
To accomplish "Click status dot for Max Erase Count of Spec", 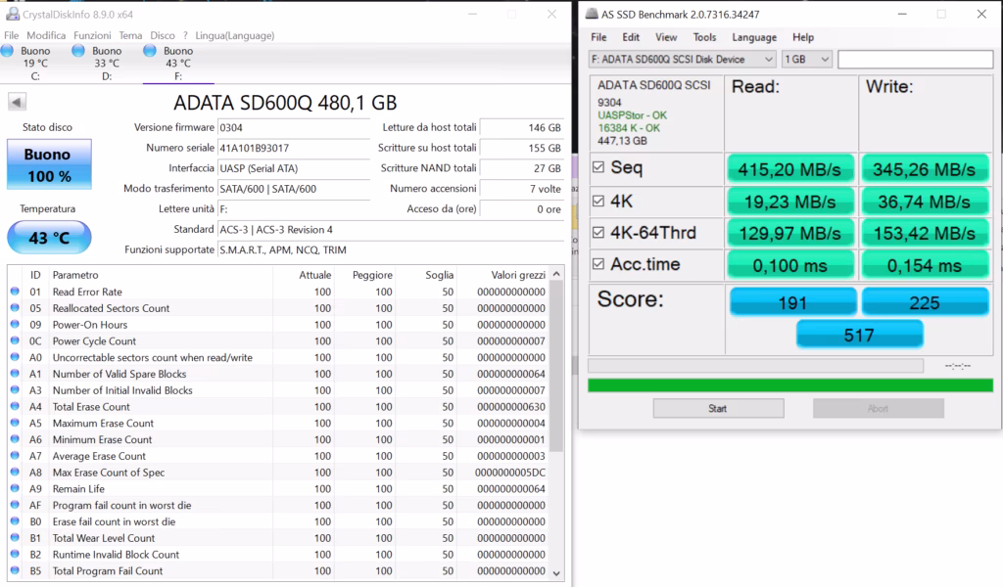I will [x=15, y=472].
